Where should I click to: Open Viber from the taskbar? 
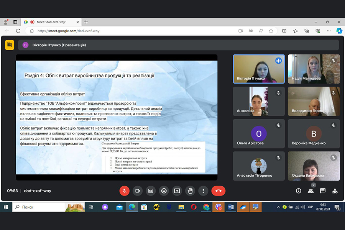(219, 207)
